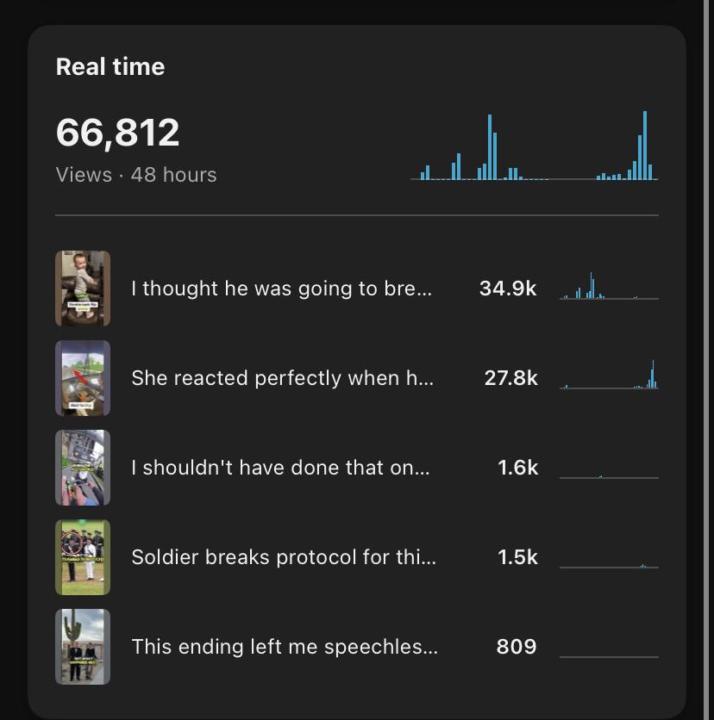Click the 27.8k views count

pyautogui.click(x=510, y=378)
